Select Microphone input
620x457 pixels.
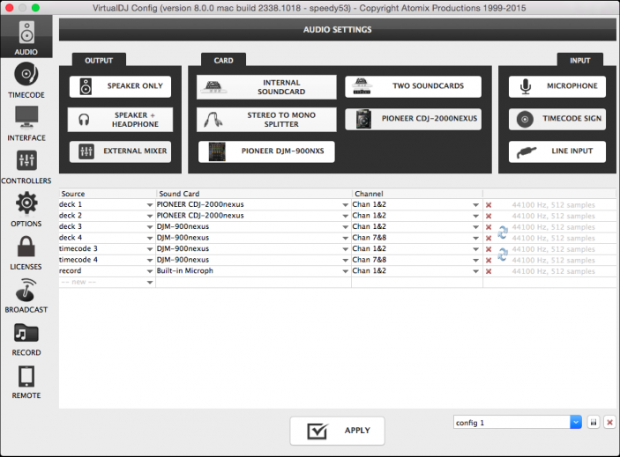pyautogui.click(x=557, y=86)
